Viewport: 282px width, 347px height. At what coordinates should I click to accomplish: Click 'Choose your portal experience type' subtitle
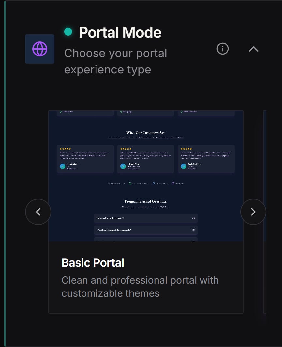click(116, 61)
